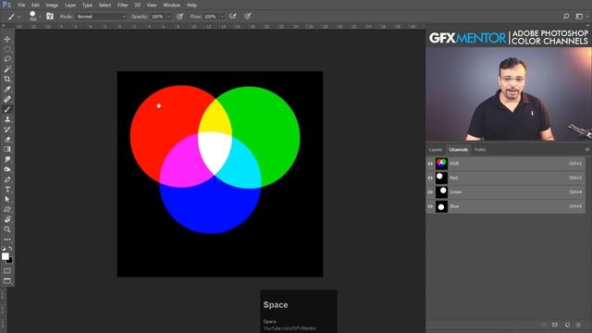Viewport: 592px width, 333px height.
Task: Select the Shape tool
Action: point(7,209)
